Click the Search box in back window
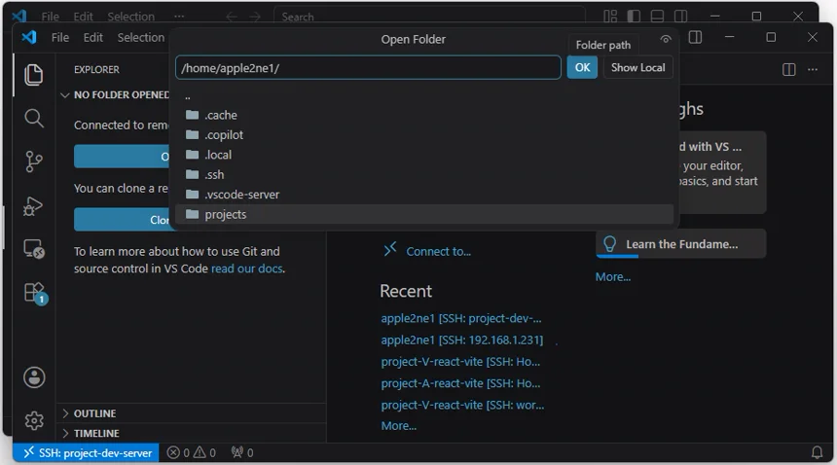837x465 pixels. coord(429,17)
